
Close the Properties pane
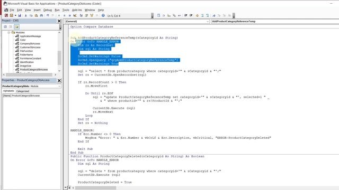(59, 81)
